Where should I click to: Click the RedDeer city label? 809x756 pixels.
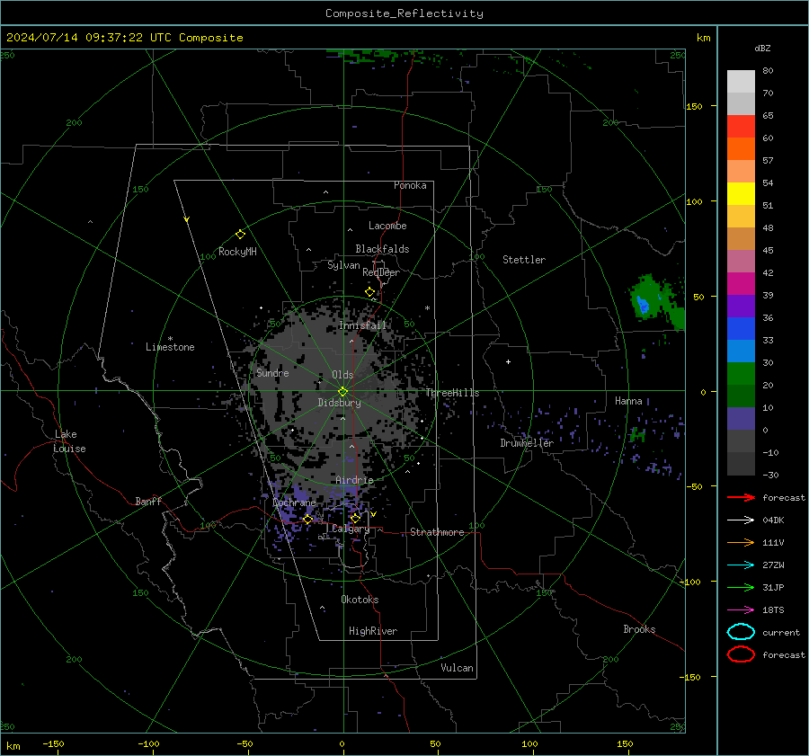[381, 272]
